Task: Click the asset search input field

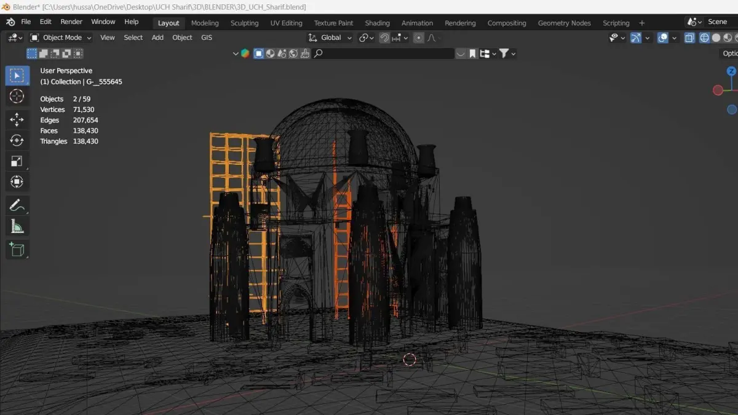Action: pos(384,53)
